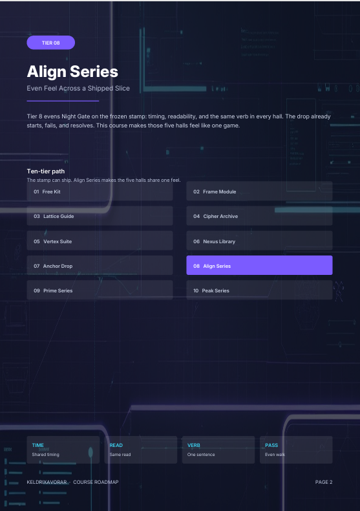Click the READ Same read card
Viewport: 360px width, 511px height.
point(141,450)
